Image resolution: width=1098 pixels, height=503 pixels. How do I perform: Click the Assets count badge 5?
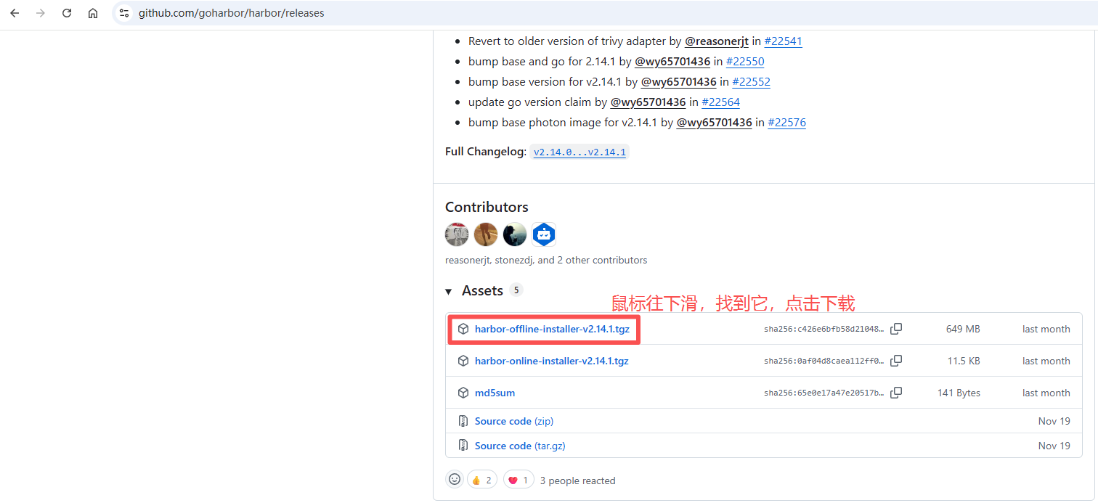click(x=516, y=290)
